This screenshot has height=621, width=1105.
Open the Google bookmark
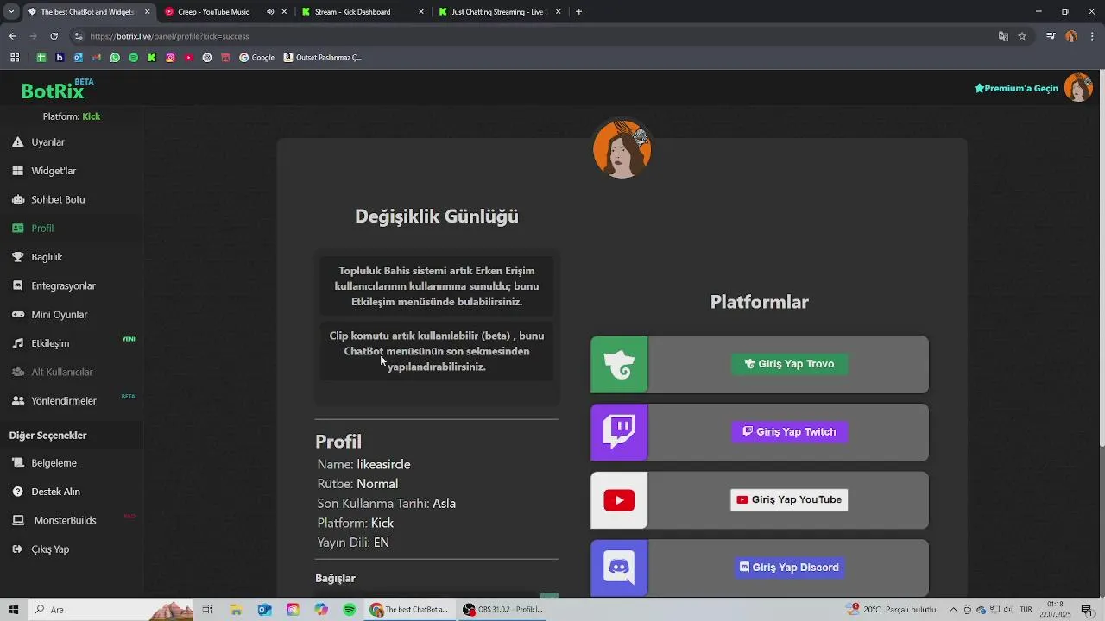(x=257, y=58)
